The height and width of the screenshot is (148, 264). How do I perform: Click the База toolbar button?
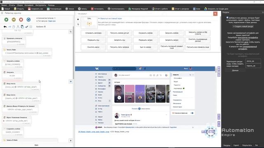click(x=197, y=9)
